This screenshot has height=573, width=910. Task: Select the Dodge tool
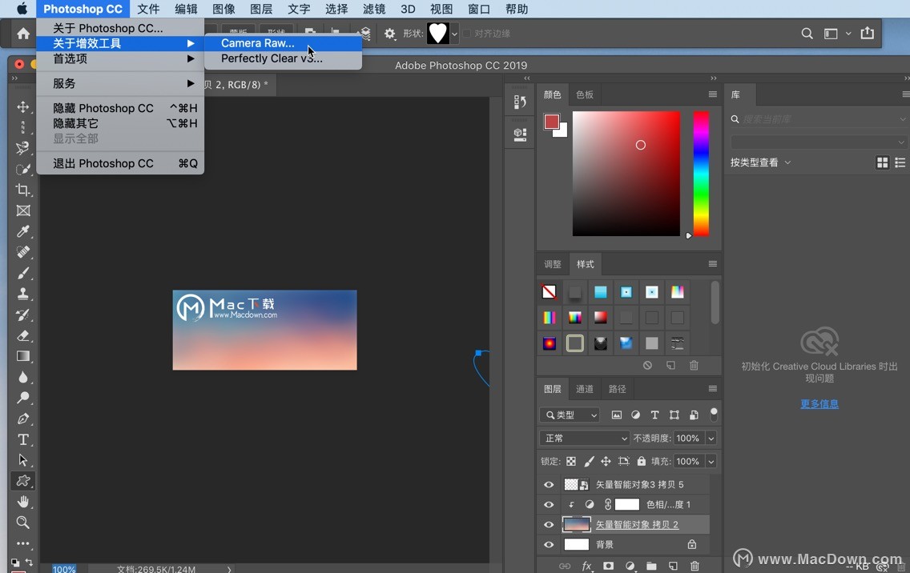coord(23,398)
